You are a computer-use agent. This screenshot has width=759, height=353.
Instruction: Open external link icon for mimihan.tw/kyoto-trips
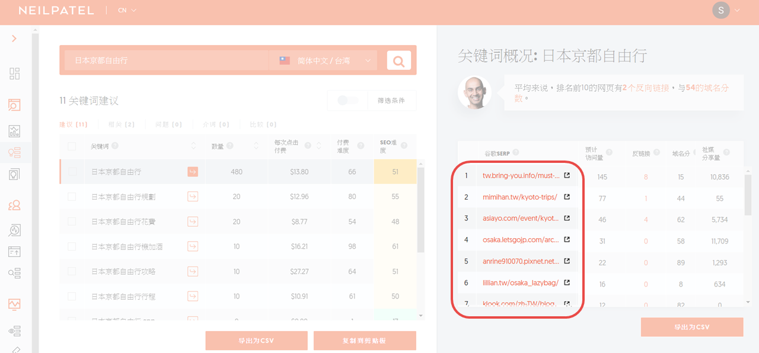coord(567,197)
